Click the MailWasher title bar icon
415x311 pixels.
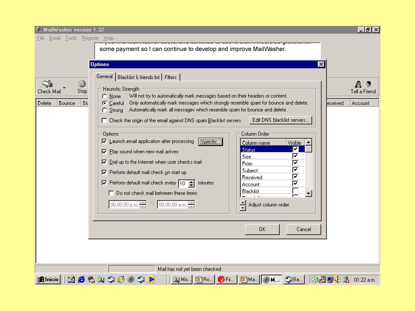[38, 29]
